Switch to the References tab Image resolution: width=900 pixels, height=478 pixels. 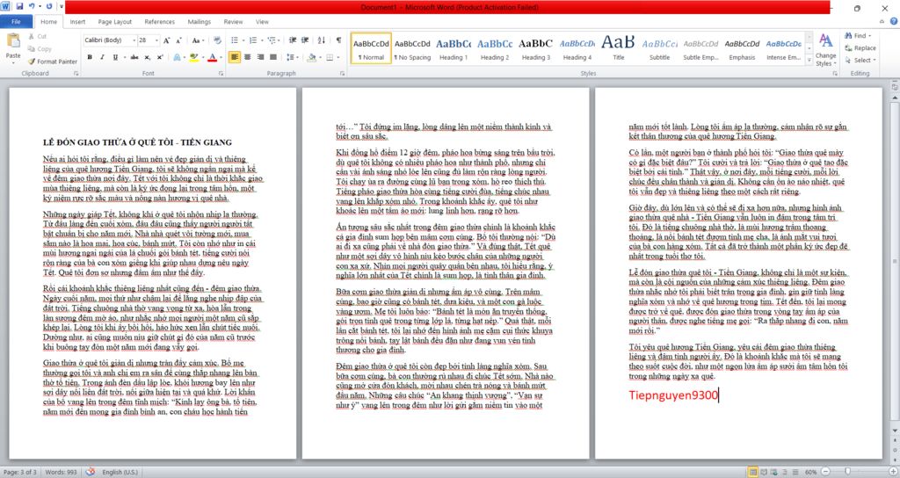click(159, 21)
